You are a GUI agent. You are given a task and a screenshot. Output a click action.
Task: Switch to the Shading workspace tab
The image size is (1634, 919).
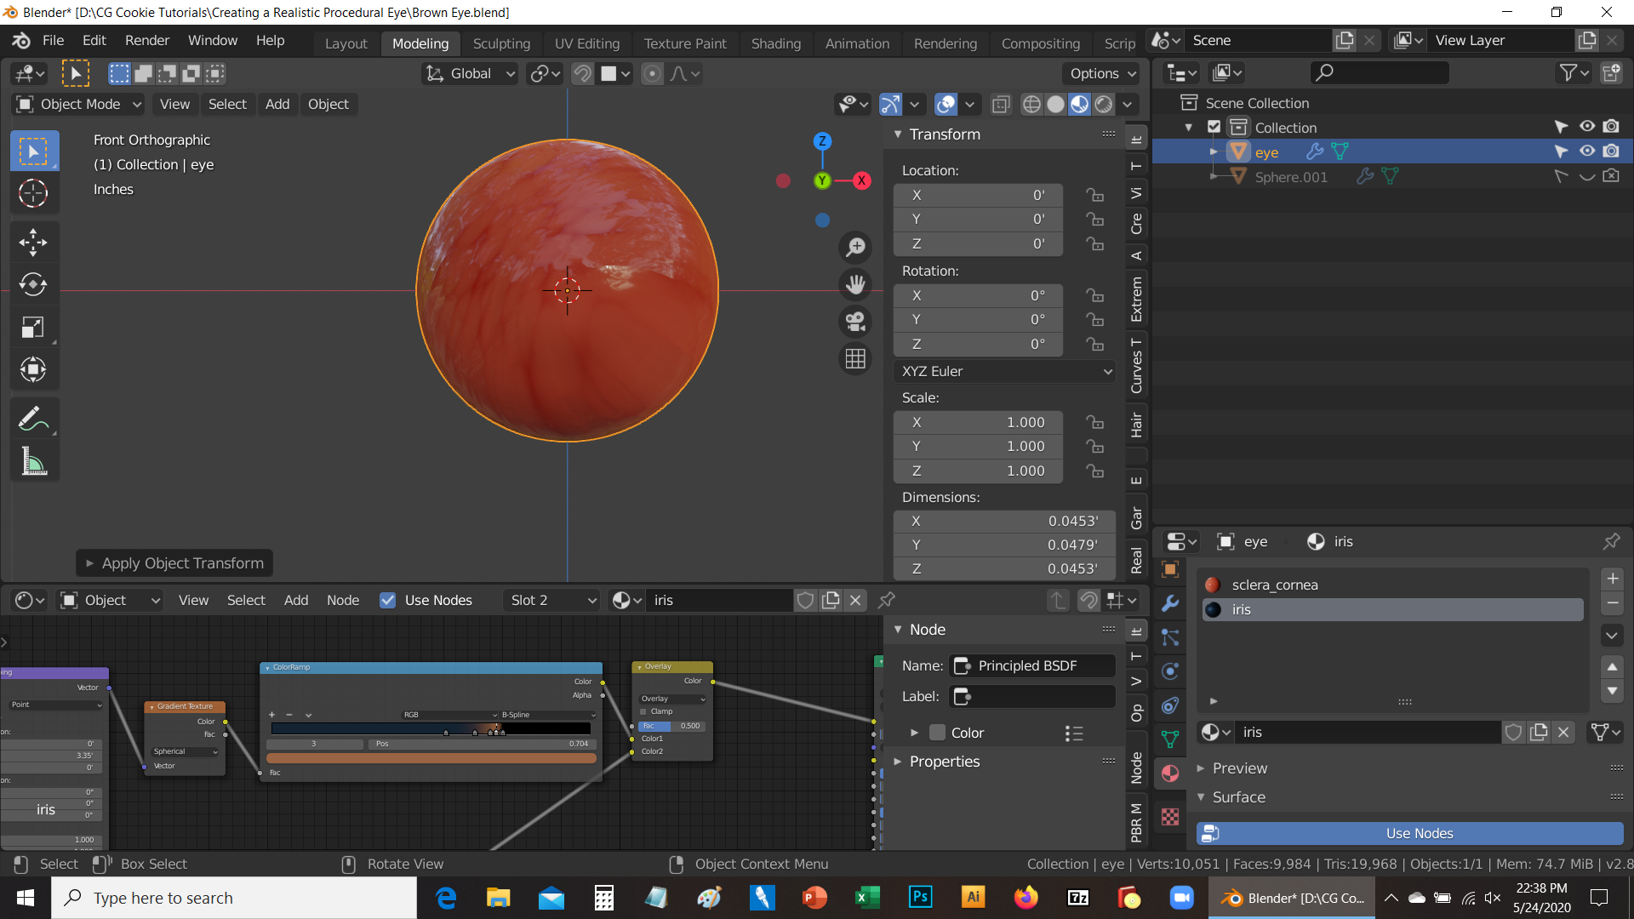tap(775, 43)
